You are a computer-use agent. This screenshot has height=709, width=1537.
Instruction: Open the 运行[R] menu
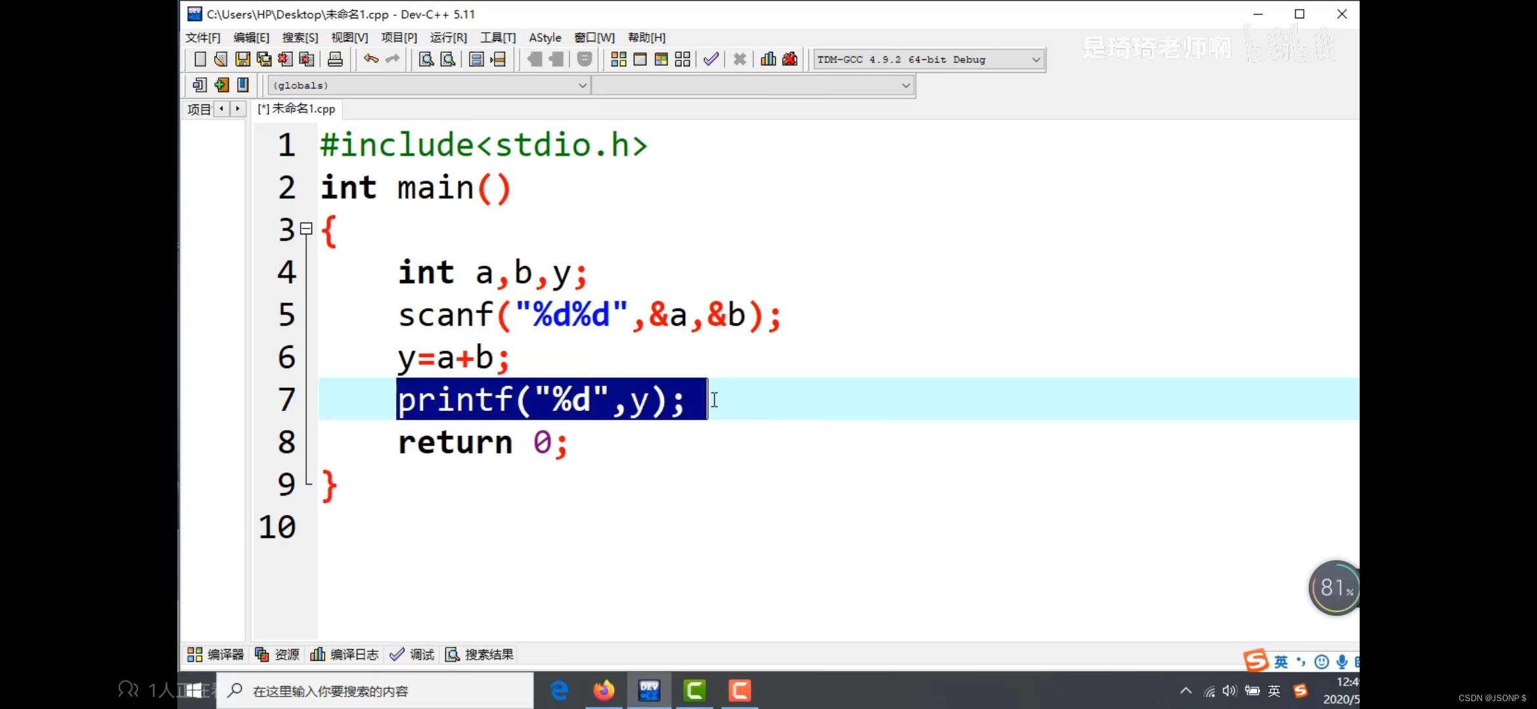click(448, 37)
